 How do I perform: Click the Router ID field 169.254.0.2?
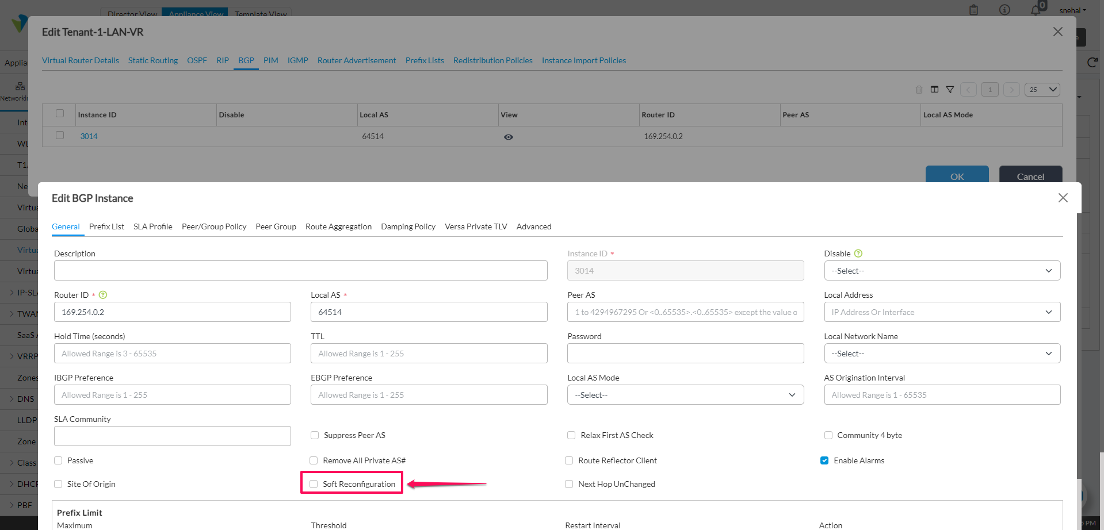coord(173,312)
